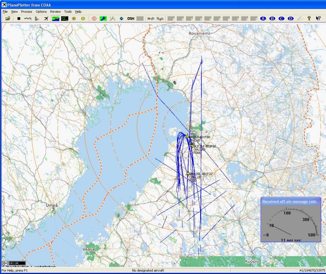Image resolution: width=326 pixels, height=274 pixels.
Task: Select the black airplane view icon
Action: (x=46, y=18)
